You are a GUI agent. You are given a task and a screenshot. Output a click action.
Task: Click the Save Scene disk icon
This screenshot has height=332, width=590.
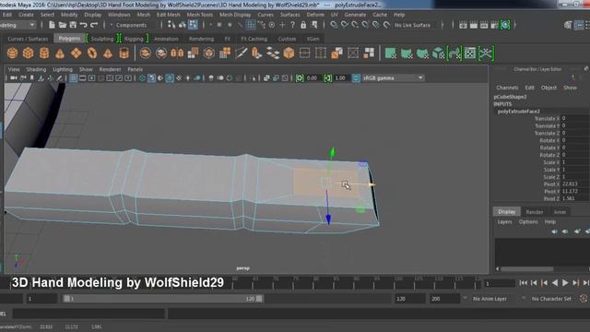73,25
